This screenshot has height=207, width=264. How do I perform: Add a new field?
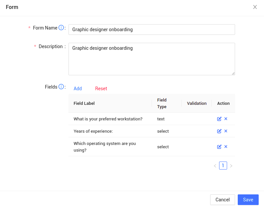(77, 89)
